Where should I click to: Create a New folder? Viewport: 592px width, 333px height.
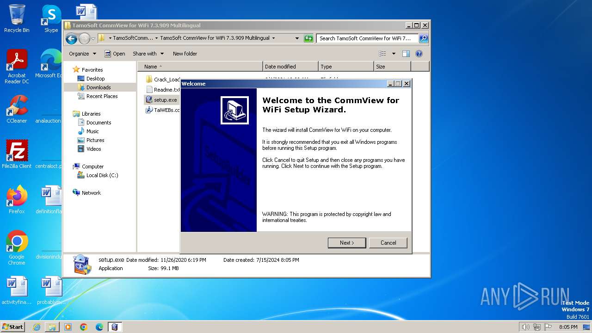(x=185, y=54)
